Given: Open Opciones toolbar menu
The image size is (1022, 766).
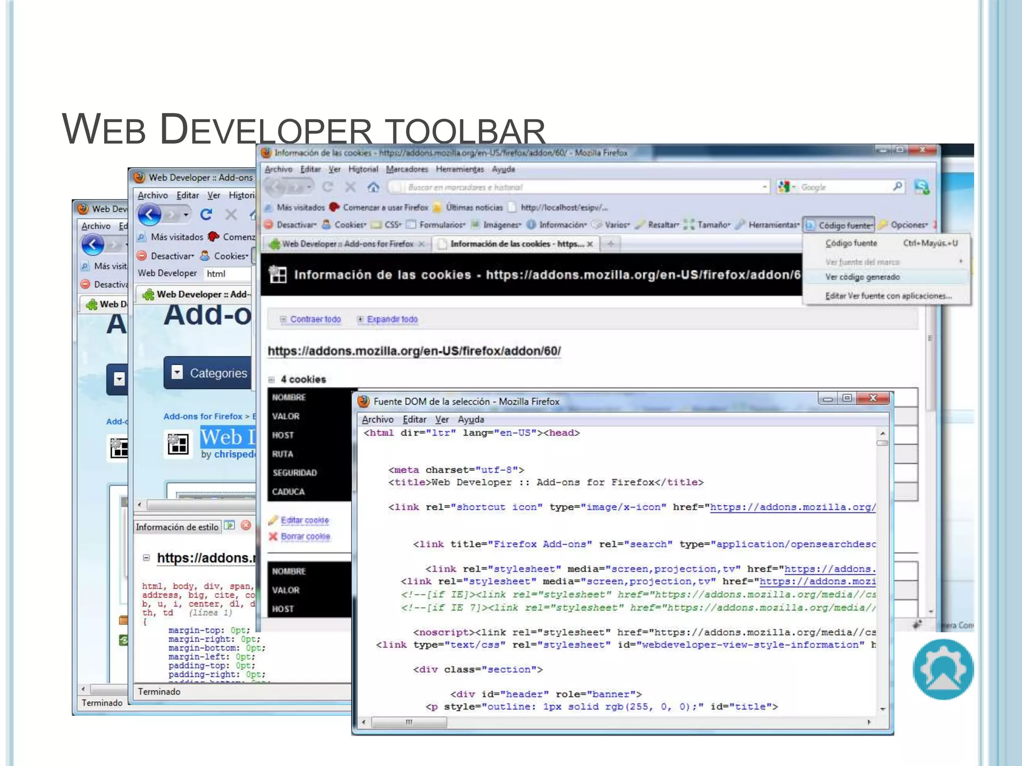Looking at the screenshot, I should pos(903,225).
